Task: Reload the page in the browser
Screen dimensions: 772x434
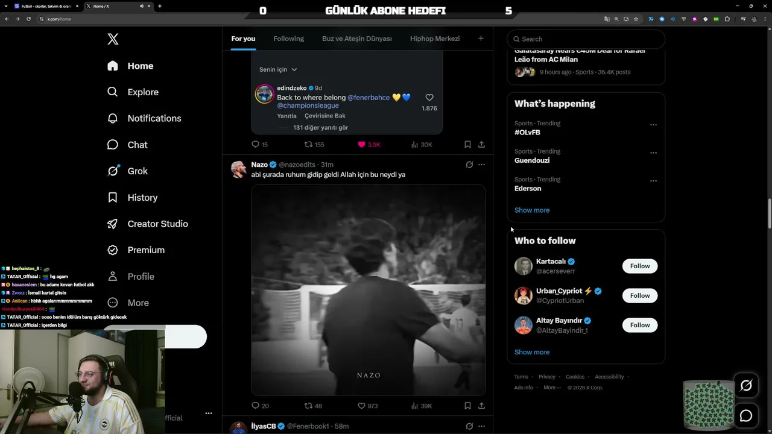Action: point(28,19)
